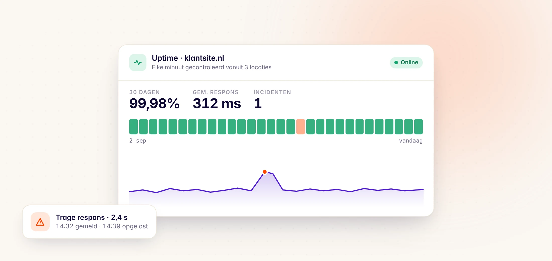
Task: Click the green uptime pulse icon
Action: click(x=138, y=62)
